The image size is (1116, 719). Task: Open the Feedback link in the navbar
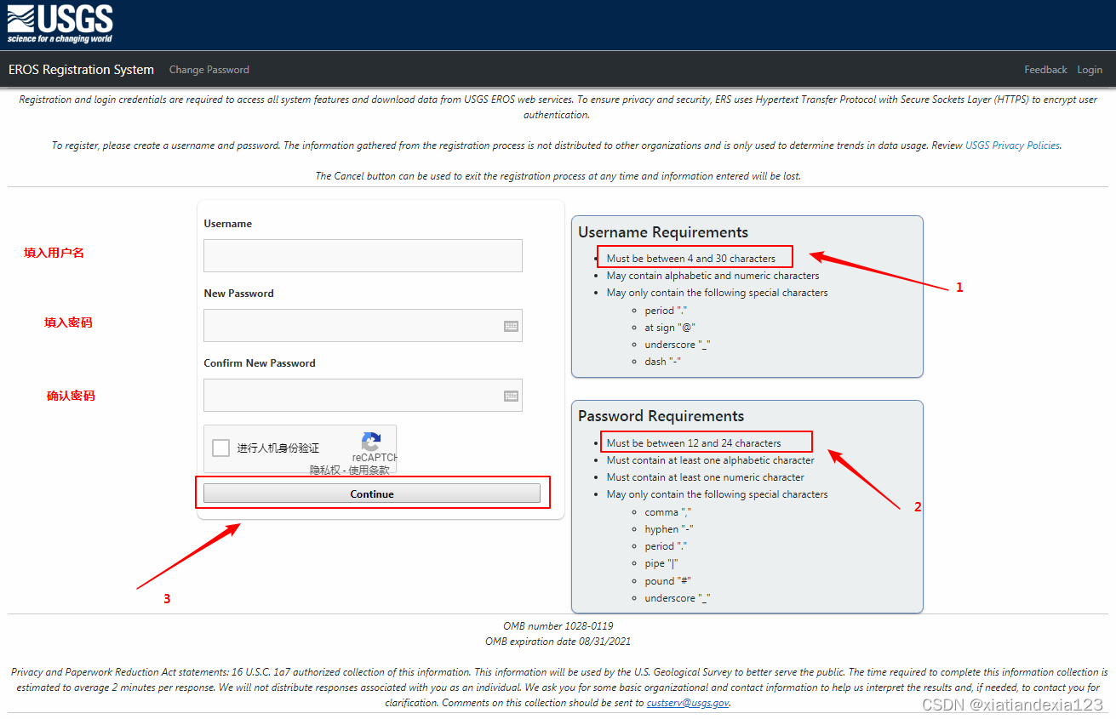click(x=1045, y=70)
